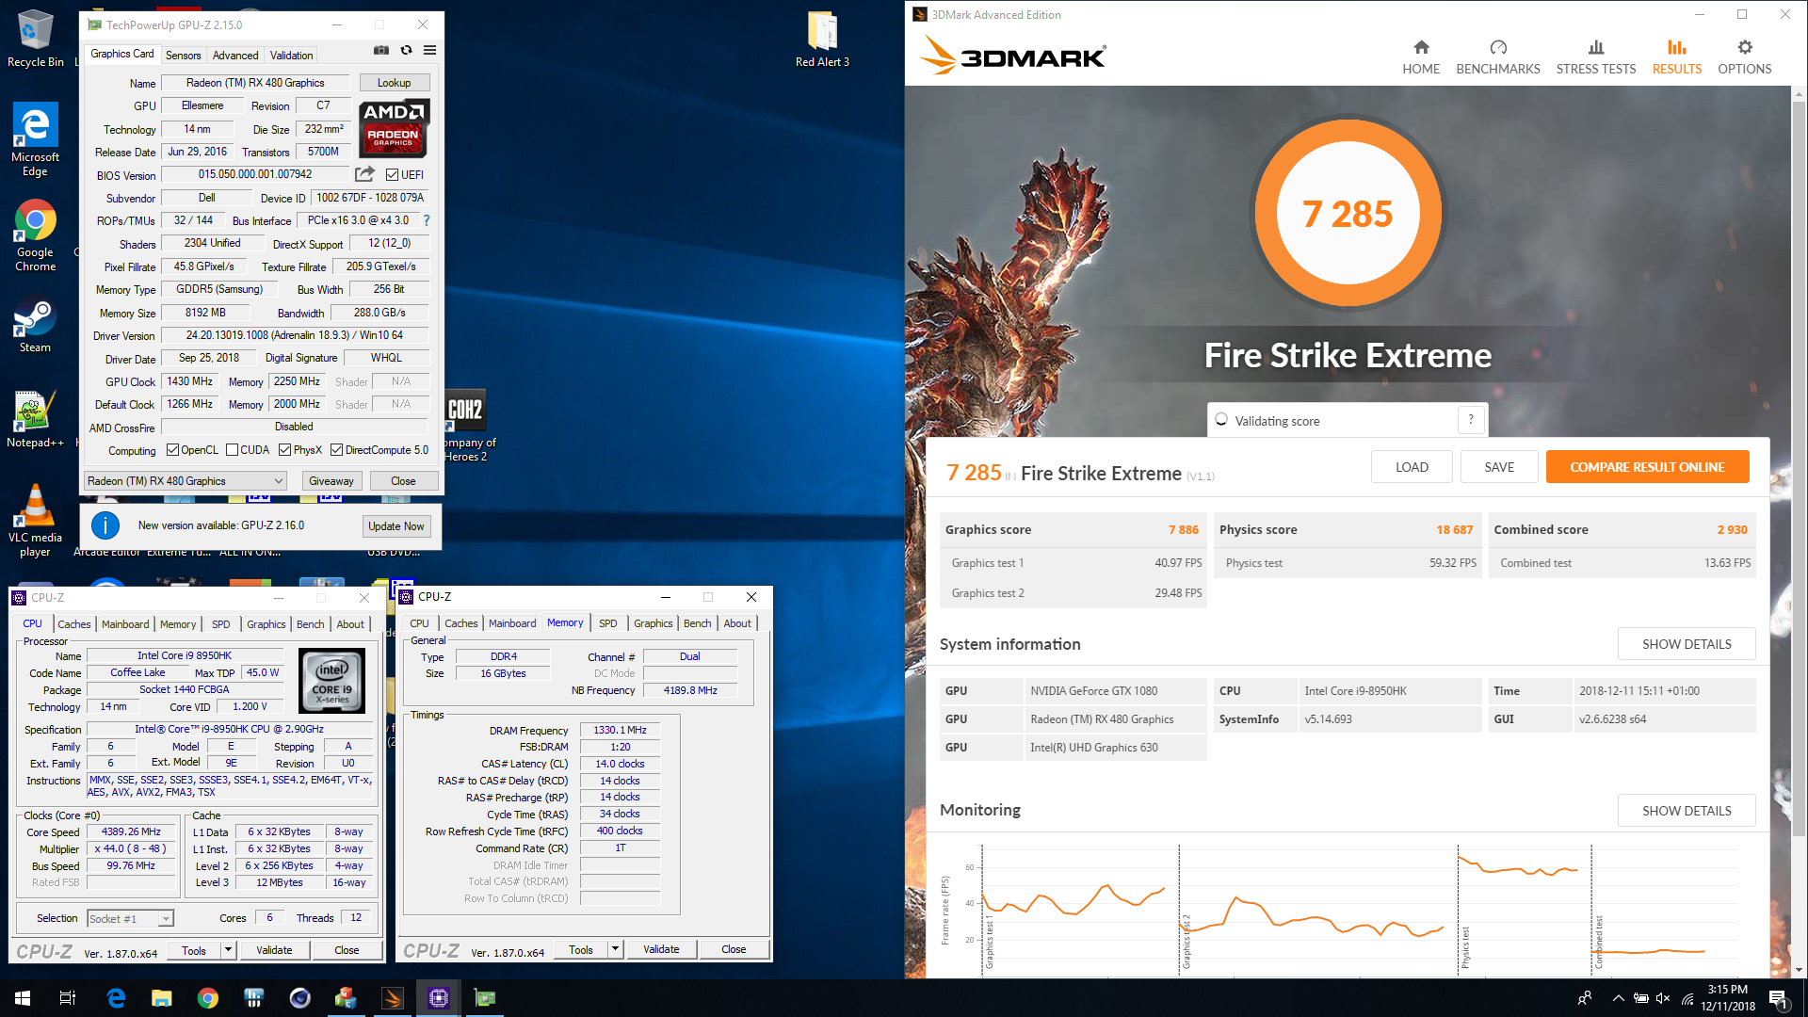The height and width of the screenshot is (1017, 1808).
Task: Open 3DMark Home section
Action: [x=1421, y=56]
